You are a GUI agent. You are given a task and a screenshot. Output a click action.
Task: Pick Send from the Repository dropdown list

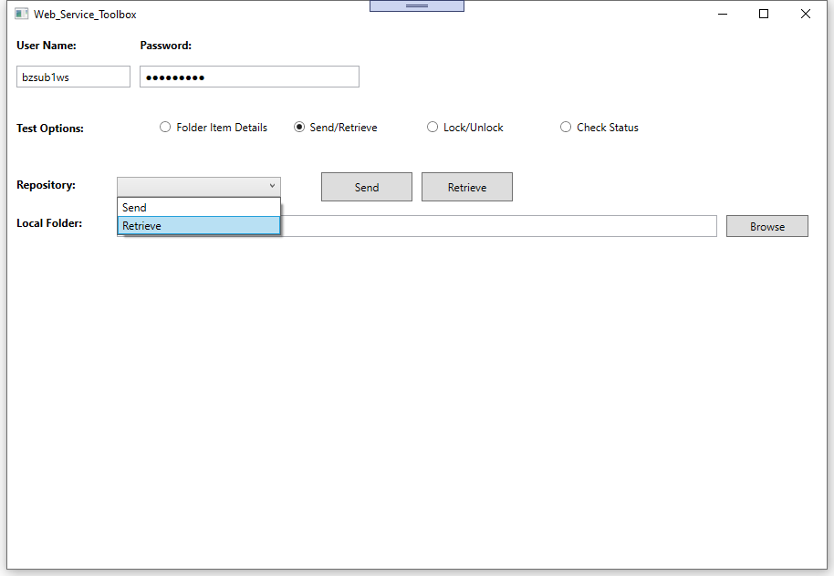(199, 208)
